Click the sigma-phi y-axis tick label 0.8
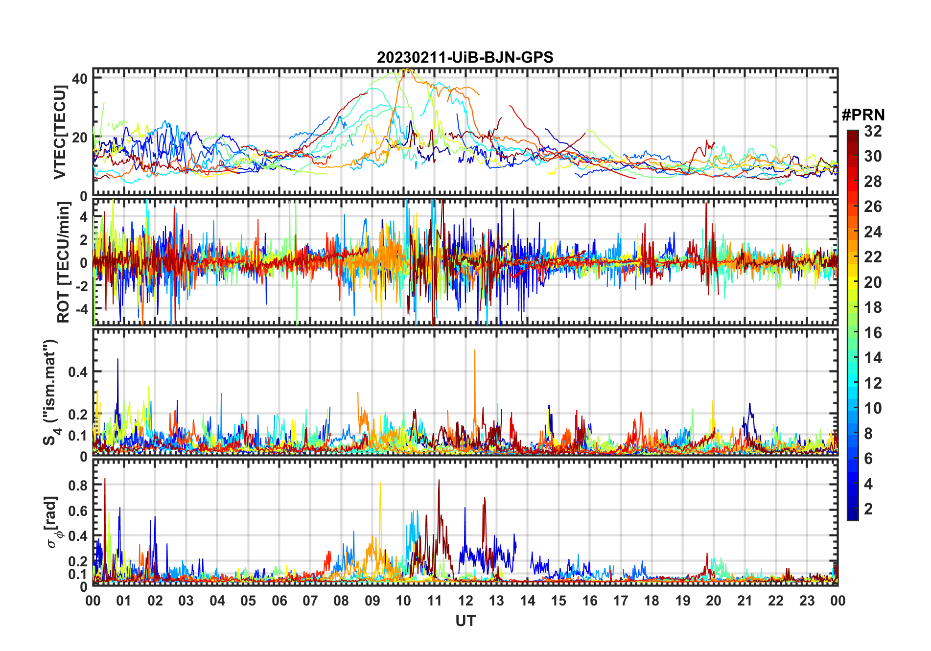The width and height of the screenshot is (931, 651). (x=78, y=485)
